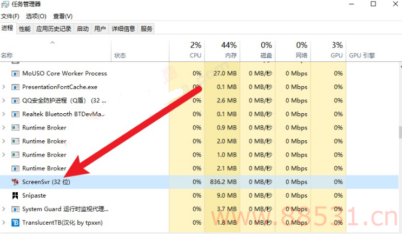Expand the Realtek Bluetooth process group
Screen dimensions: 402x234
pyautogui.click(x=4, y=114)
